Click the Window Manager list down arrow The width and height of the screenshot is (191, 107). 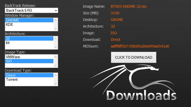pos(56,29)
